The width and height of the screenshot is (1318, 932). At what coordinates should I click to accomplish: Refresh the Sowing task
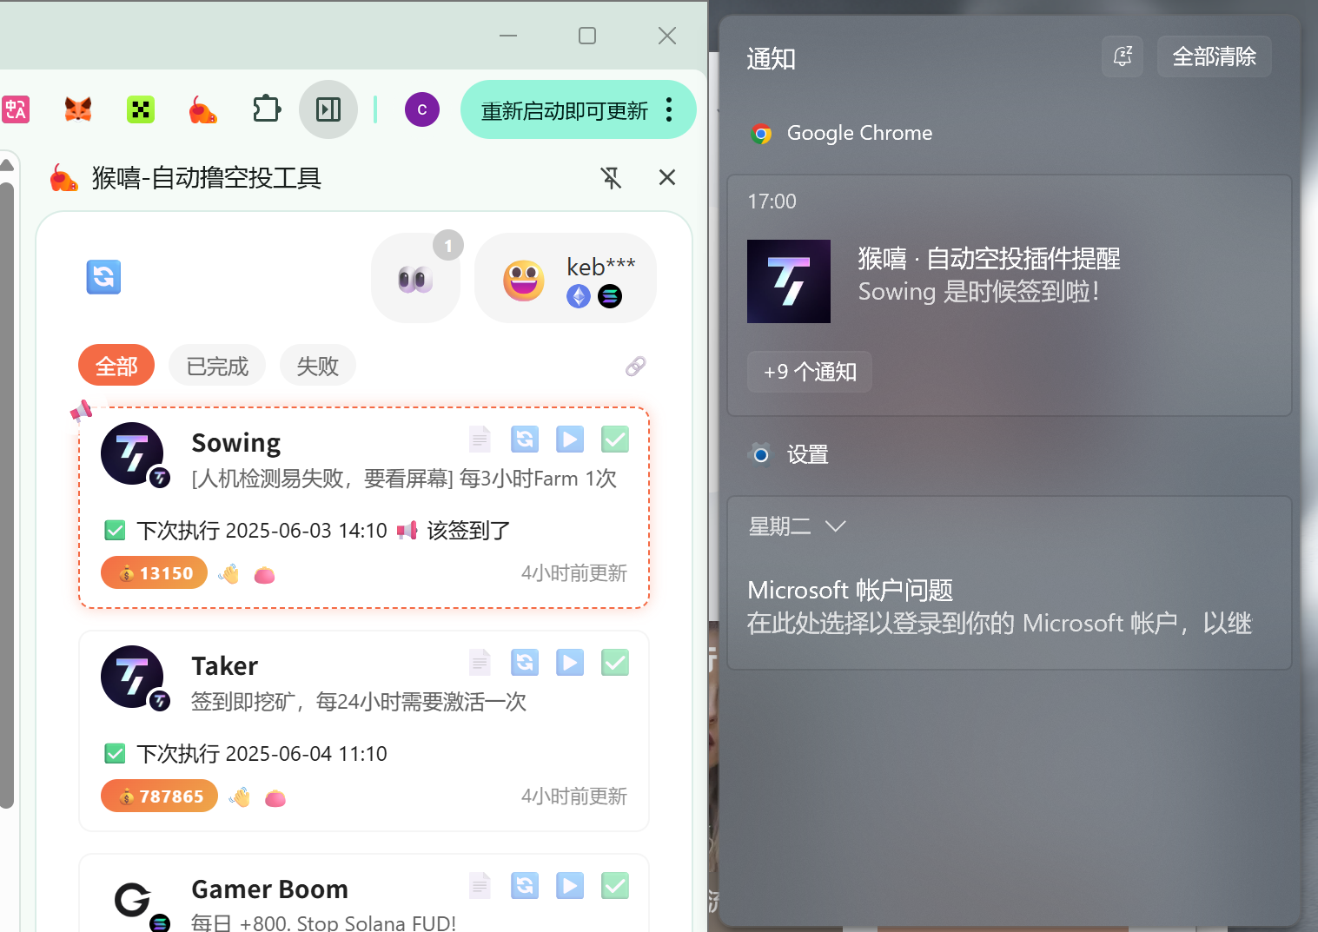(525, 440)
